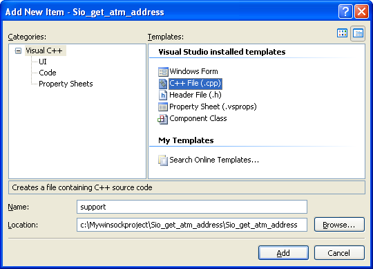This screenshot has width=373, height=269.
Task: Choose the Header File (.h) label
Action: click(x=195, y=95)
